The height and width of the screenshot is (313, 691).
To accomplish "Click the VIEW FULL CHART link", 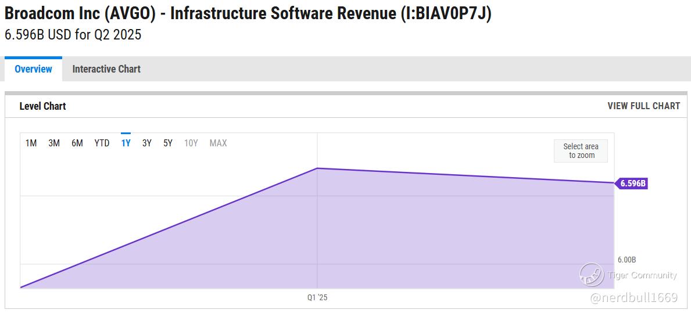I will point(643,106).
